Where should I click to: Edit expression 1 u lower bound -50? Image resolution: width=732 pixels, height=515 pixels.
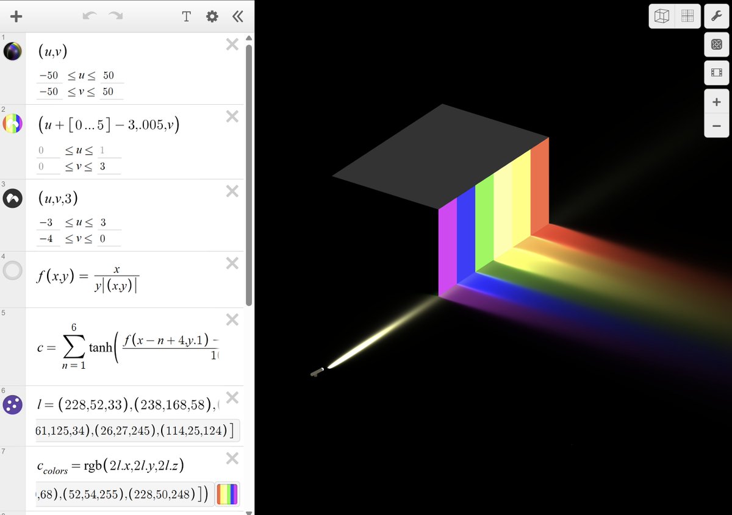pyautogui.click(x=49, y=76)
